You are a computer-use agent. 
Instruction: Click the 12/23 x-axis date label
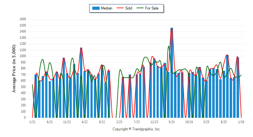[154, 122]
